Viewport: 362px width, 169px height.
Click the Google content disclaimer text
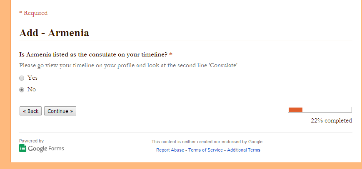[x=207, y=142]
